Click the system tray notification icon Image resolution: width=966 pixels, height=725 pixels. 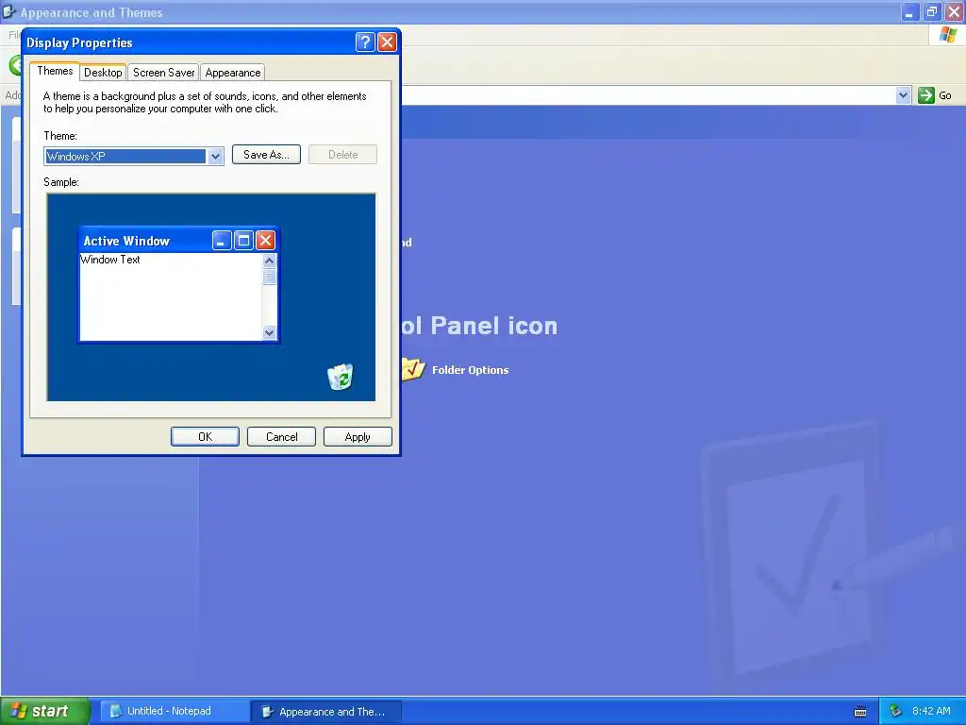896,711
